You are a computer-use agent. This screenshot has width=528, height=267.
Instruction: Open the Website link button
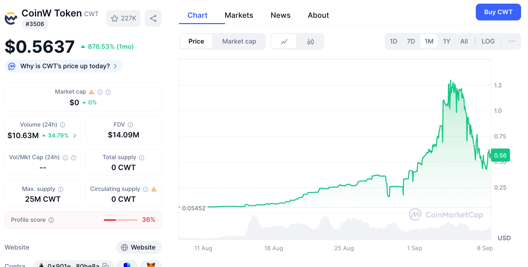pos(138,248)
